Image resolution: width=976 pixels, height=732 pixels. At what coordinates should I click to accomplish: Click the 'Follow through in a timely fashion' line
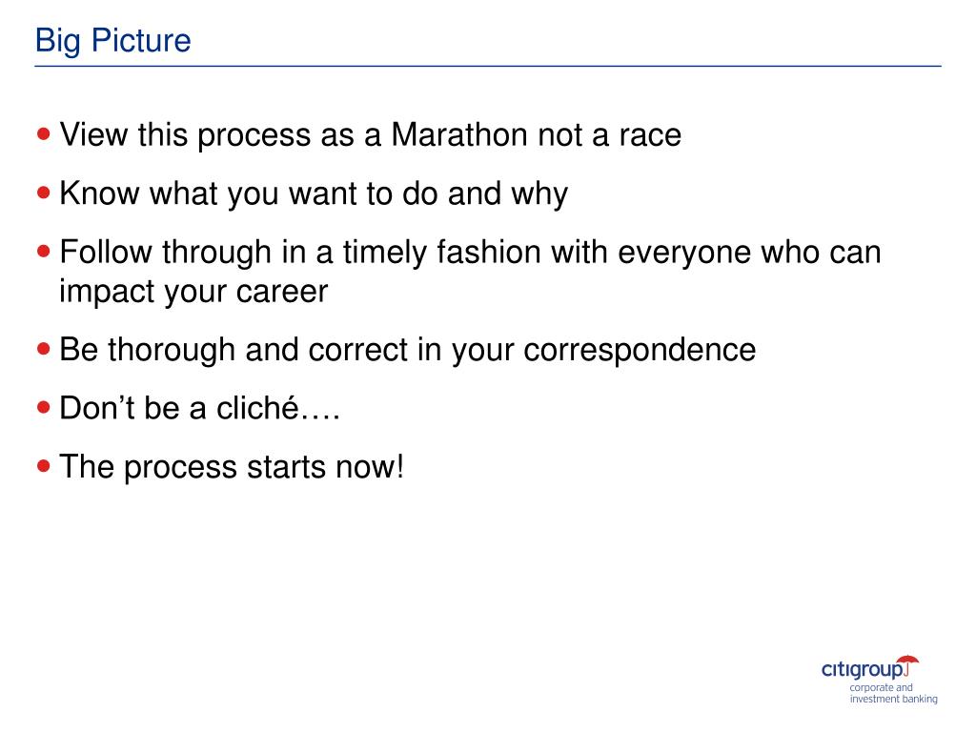click(x=471, y=254)
